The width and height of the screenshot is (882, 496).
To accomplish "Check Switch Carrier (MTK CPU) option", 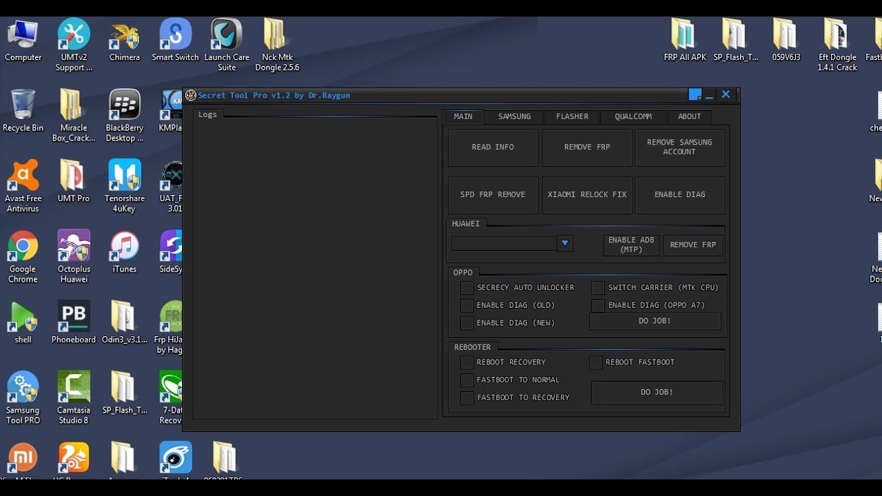I will pos(598,288).
